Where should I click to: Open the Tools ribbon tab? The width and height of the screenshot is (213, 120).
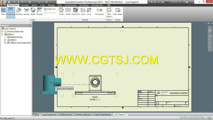pos(43,5)
